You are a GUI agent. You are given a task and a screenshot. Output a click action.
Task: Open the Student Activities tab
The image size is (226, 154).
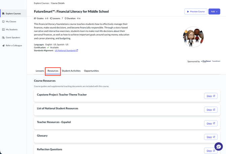click(71, 71)
